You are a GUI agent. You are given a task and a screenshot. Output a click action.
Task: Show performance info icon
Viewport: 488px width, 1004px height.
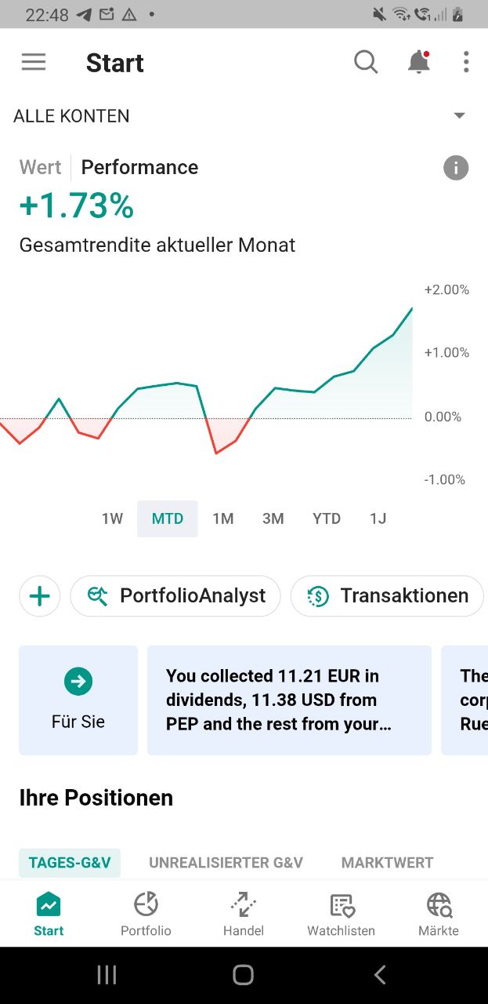(x=456, y=167)
